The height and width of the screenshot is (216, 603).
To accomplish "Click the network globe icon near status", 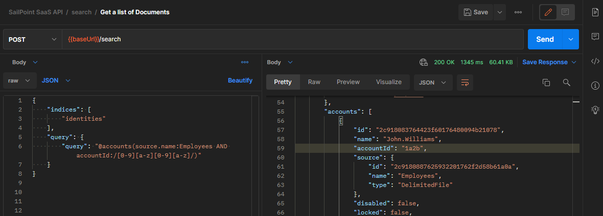I will 423,62.
